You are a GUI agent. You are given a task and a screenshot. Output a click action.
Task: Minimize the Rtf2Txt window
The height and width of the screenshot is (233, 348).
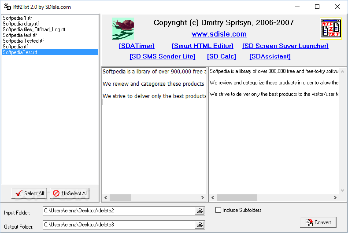[297, 7]
